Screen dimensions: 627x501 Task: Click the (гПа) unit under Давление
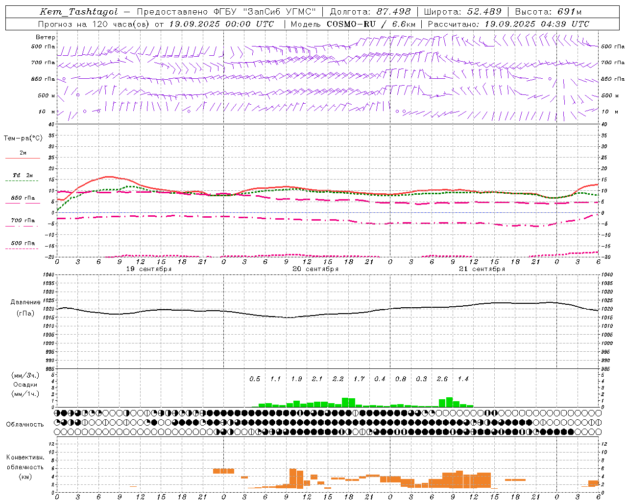point(25,314)
